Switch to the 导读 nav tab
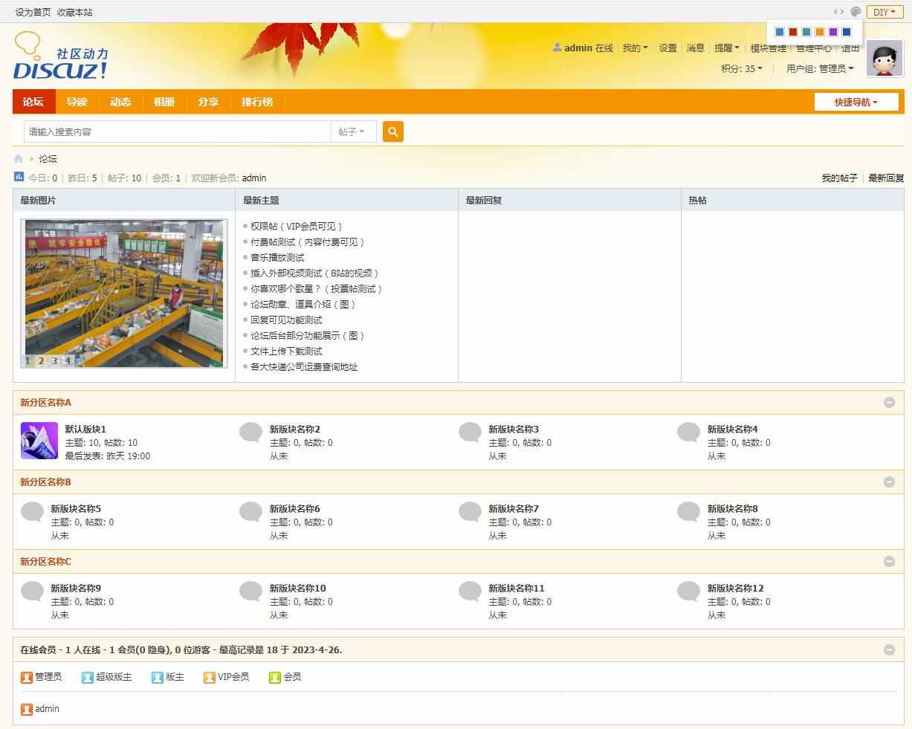The width and height of the screenshot is (912, 729). pyautogui.click(x=77, y=102)
